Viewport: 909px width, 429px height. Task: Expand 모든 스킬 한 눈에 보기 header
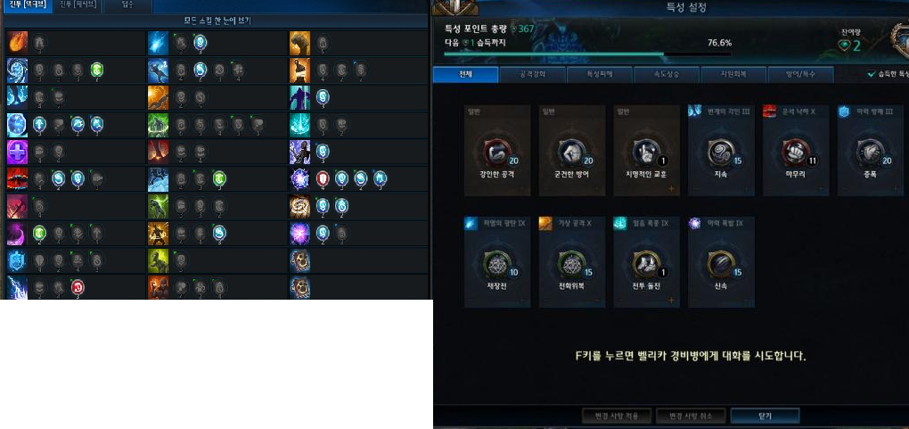217,21
